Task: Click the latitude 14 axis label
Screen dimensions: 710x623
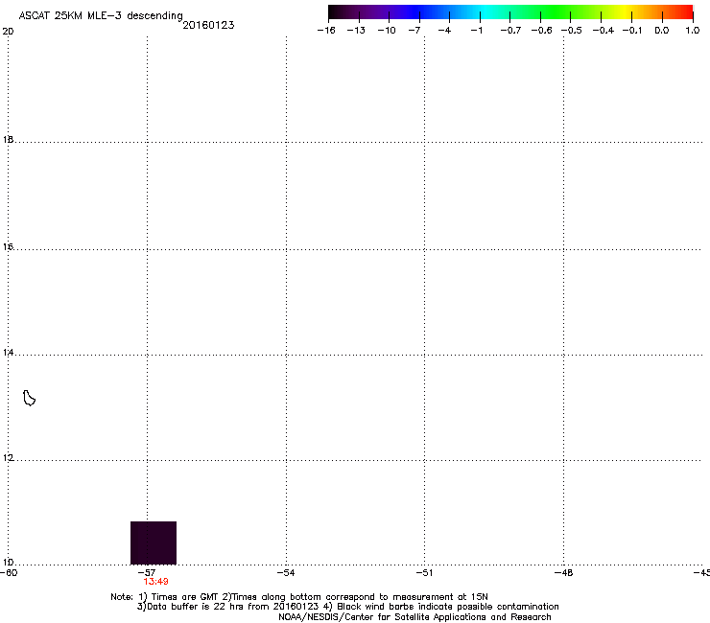Action: (x=8, y=353)
